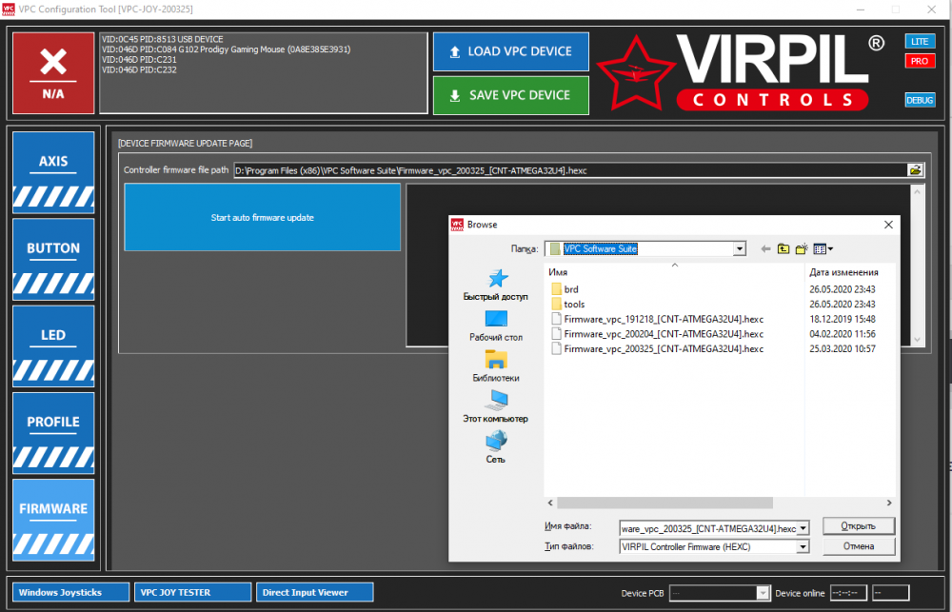Select Рабочий стол in the places bar
This screenshot has height=612, width=952.
tap(496, 326)
